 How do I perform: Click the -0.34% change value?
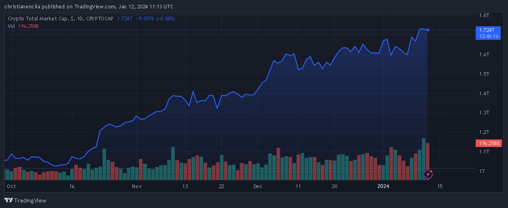[x=165, y=19]
